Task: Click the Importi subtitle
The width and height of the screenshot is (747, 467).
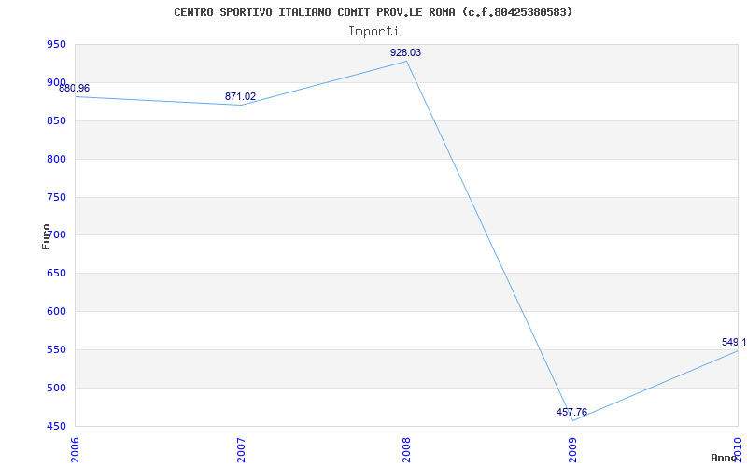Action: pos(373,32)
